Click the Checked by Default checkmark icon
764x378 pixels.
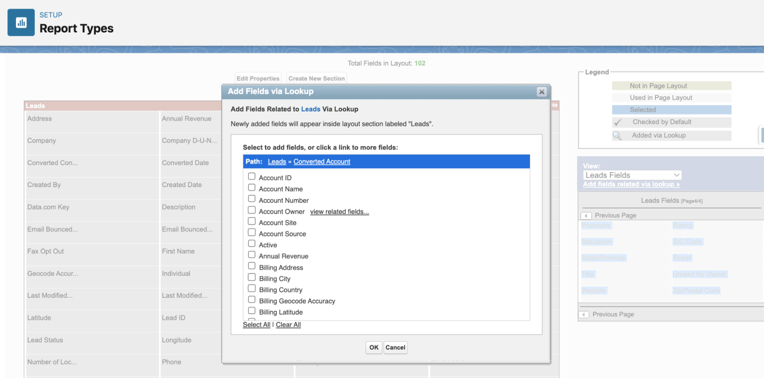(618, 123)
